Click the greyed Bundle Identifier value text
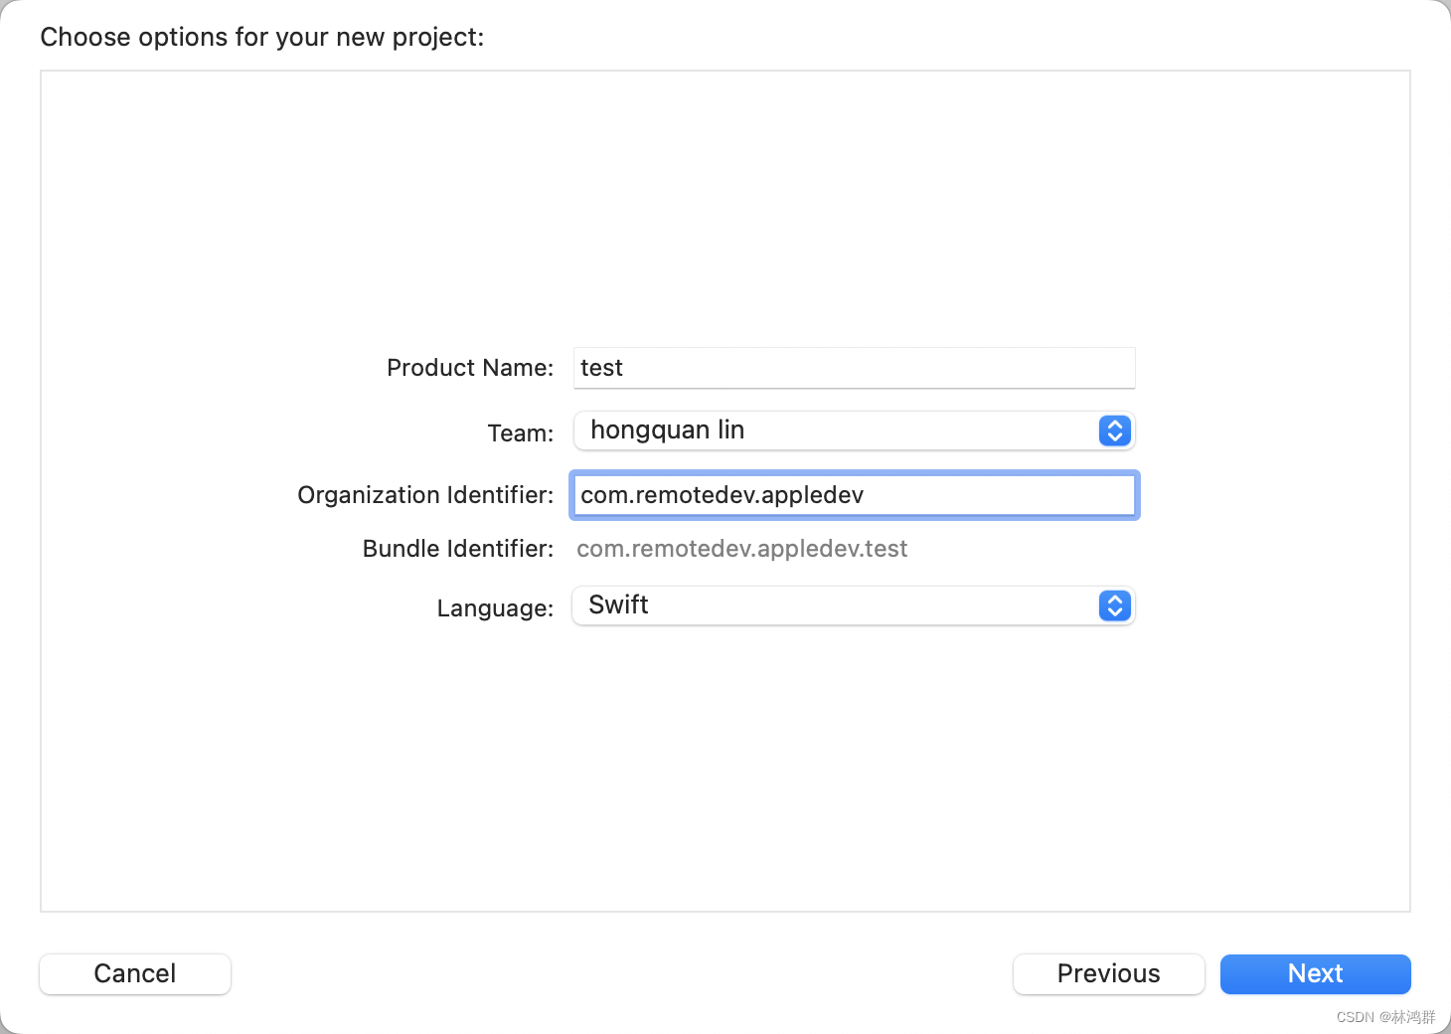This screenshot has height=1034, width=1451. pyautogui.click(x=741, y=549)
